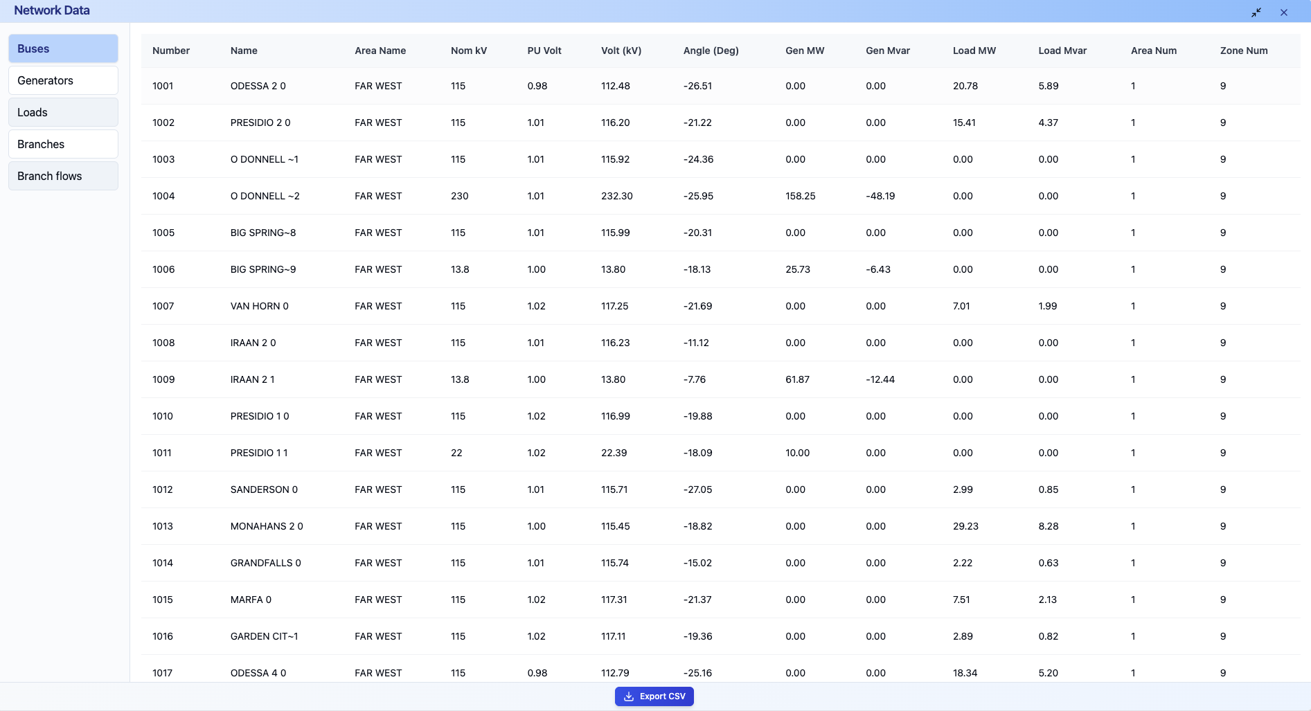Viewport: 1311px width, 711px height.
Task: Click the Load Mvar column header
Action: (x=1062, y=51)
